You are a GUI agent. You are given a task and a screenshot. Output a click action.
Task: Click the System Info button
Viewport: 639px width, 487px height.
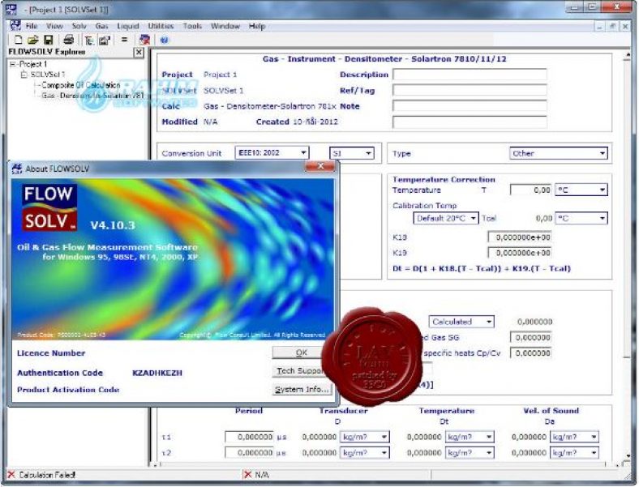pos(302,390)
